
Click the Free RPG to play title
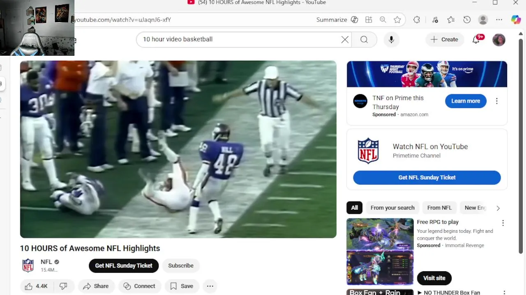click(438, 222)
